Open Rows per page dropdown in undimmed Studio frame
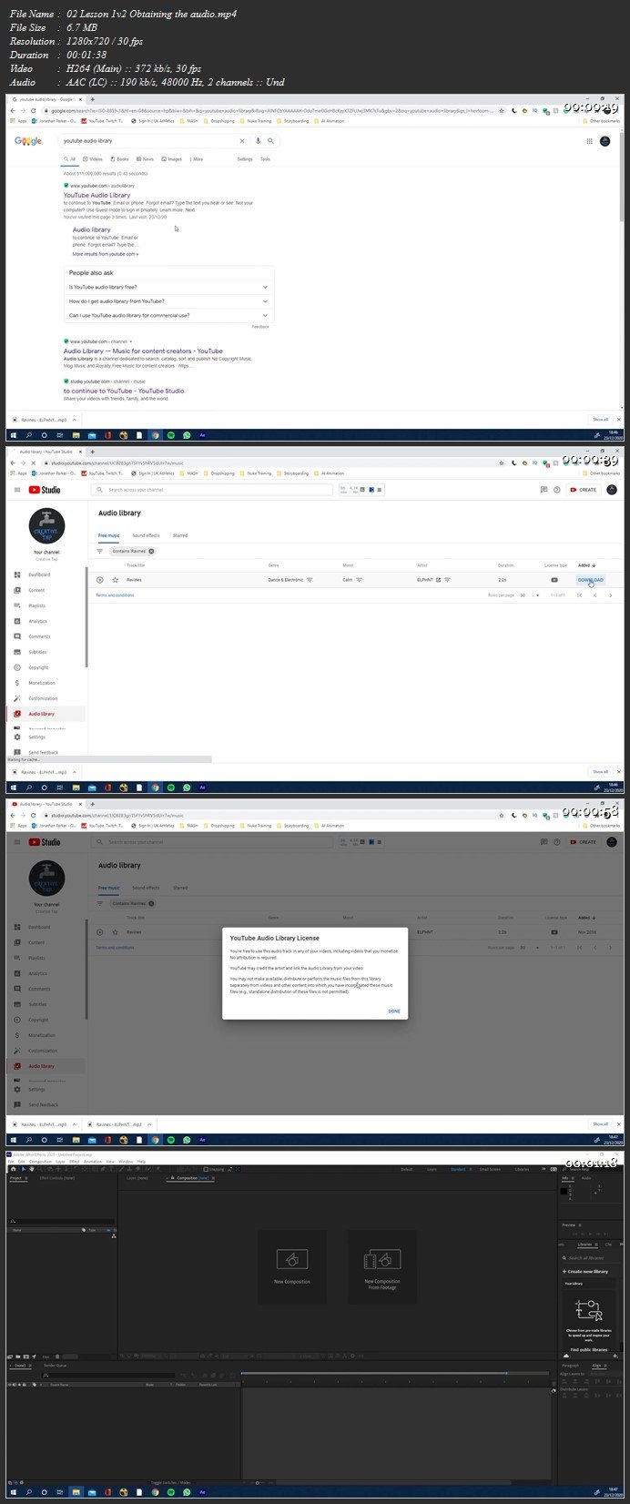The image size is (630, 1504). point(530,595)
